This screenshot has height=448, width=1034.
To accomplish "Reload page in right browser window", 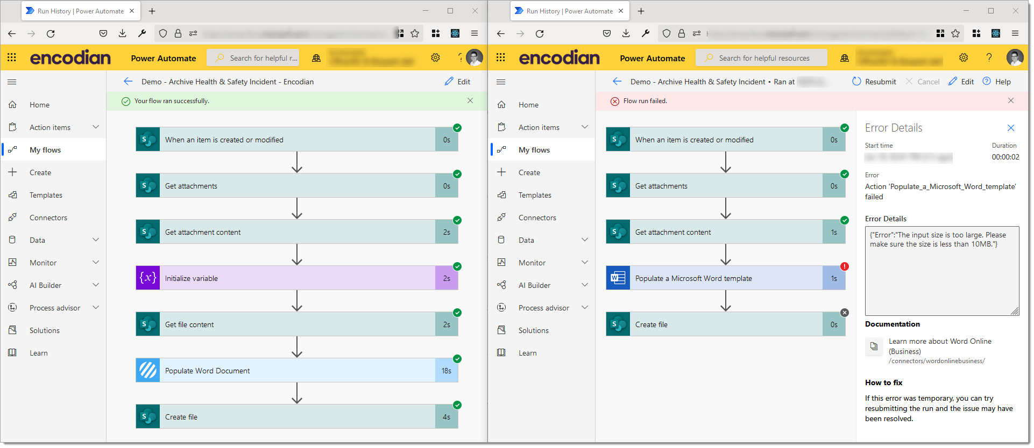I will (540, 33).
